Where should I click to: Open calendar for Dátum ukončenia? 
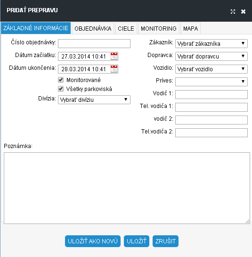[x=114, y=69]
